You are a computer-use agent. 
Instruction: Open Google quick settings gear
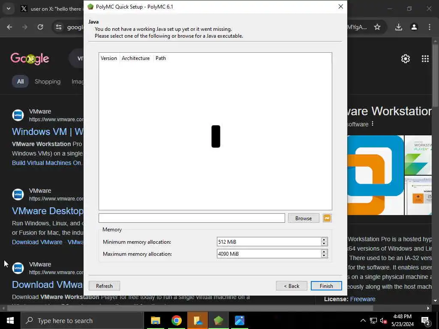(406, 59)
